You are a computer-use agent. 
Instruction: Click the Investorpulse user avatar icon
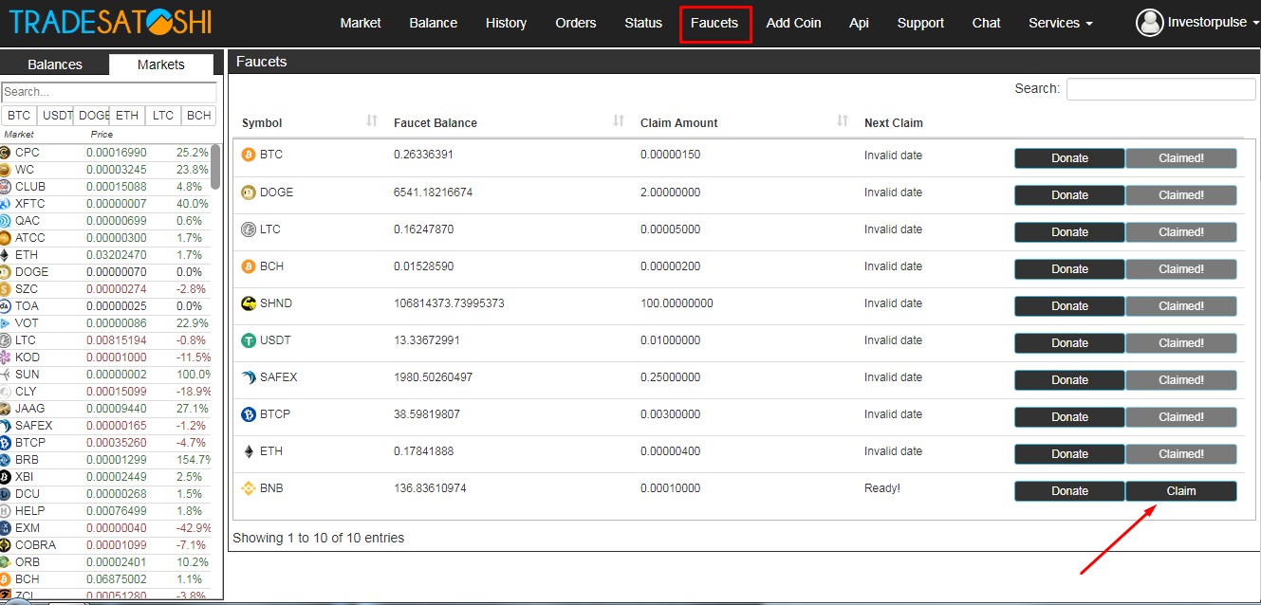tap(1149, 22)
